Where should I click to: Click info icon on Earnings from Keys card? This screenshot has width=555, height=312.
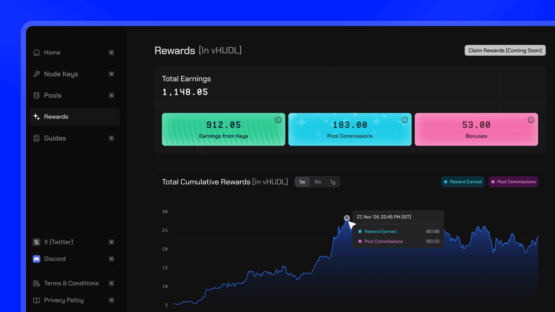(x=278, y=120)
